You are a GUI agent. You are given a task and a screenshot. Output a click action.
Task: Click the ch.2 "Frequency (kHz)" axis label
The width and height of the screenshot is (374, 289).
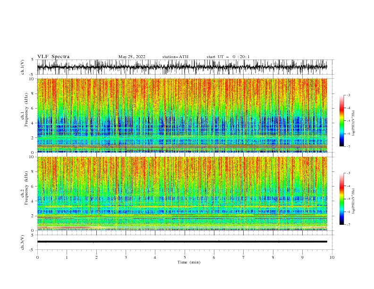click(26, 188)
